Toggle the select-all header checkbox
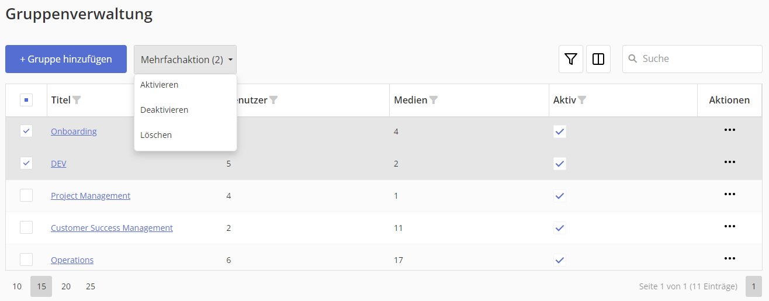 click(26, 100)
